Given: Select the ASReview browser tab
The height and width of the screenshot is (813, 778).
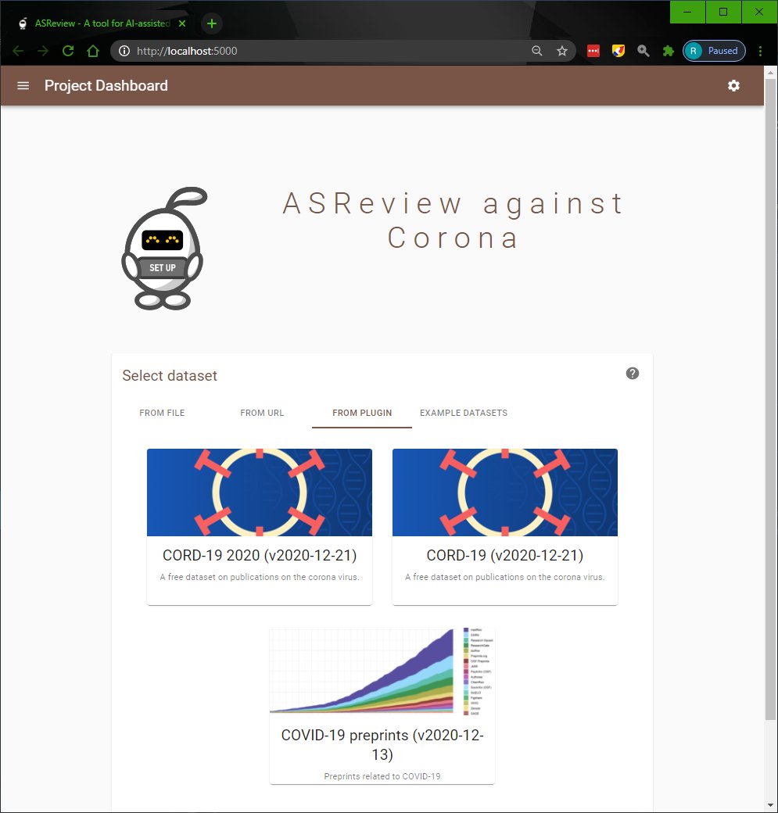Looking at the screenshot, I should [x=101, y=23].
